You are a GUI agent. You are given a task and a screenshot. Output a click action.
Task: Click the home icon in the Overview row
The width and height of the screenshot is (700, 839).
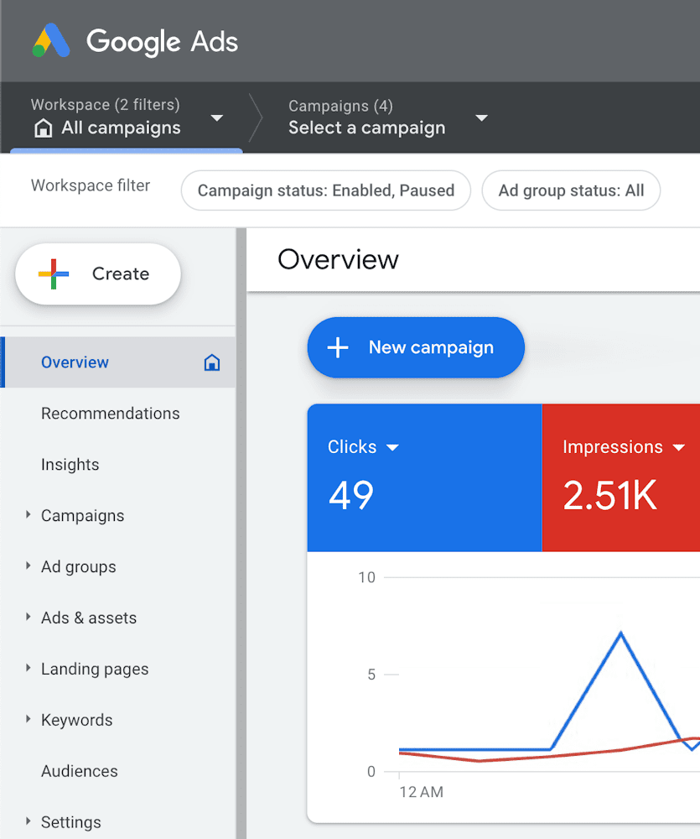pos(212,362)
